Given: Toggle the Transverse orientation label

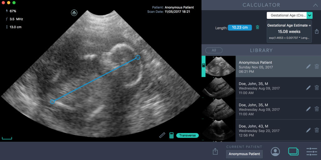Looking at the screenshot, I should pos(187,136).
